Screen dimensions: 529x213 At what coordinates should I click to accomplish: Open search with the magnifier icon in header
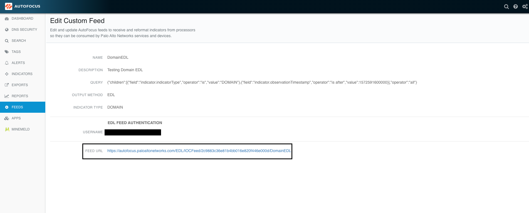(506, 7)
